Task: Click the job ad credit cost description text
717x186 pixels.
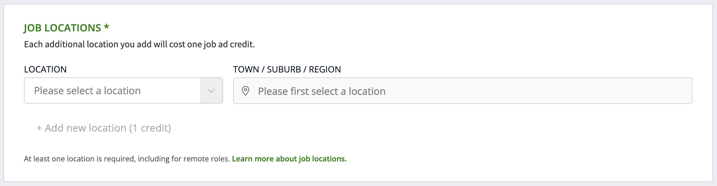Action: tap(139, 44)
